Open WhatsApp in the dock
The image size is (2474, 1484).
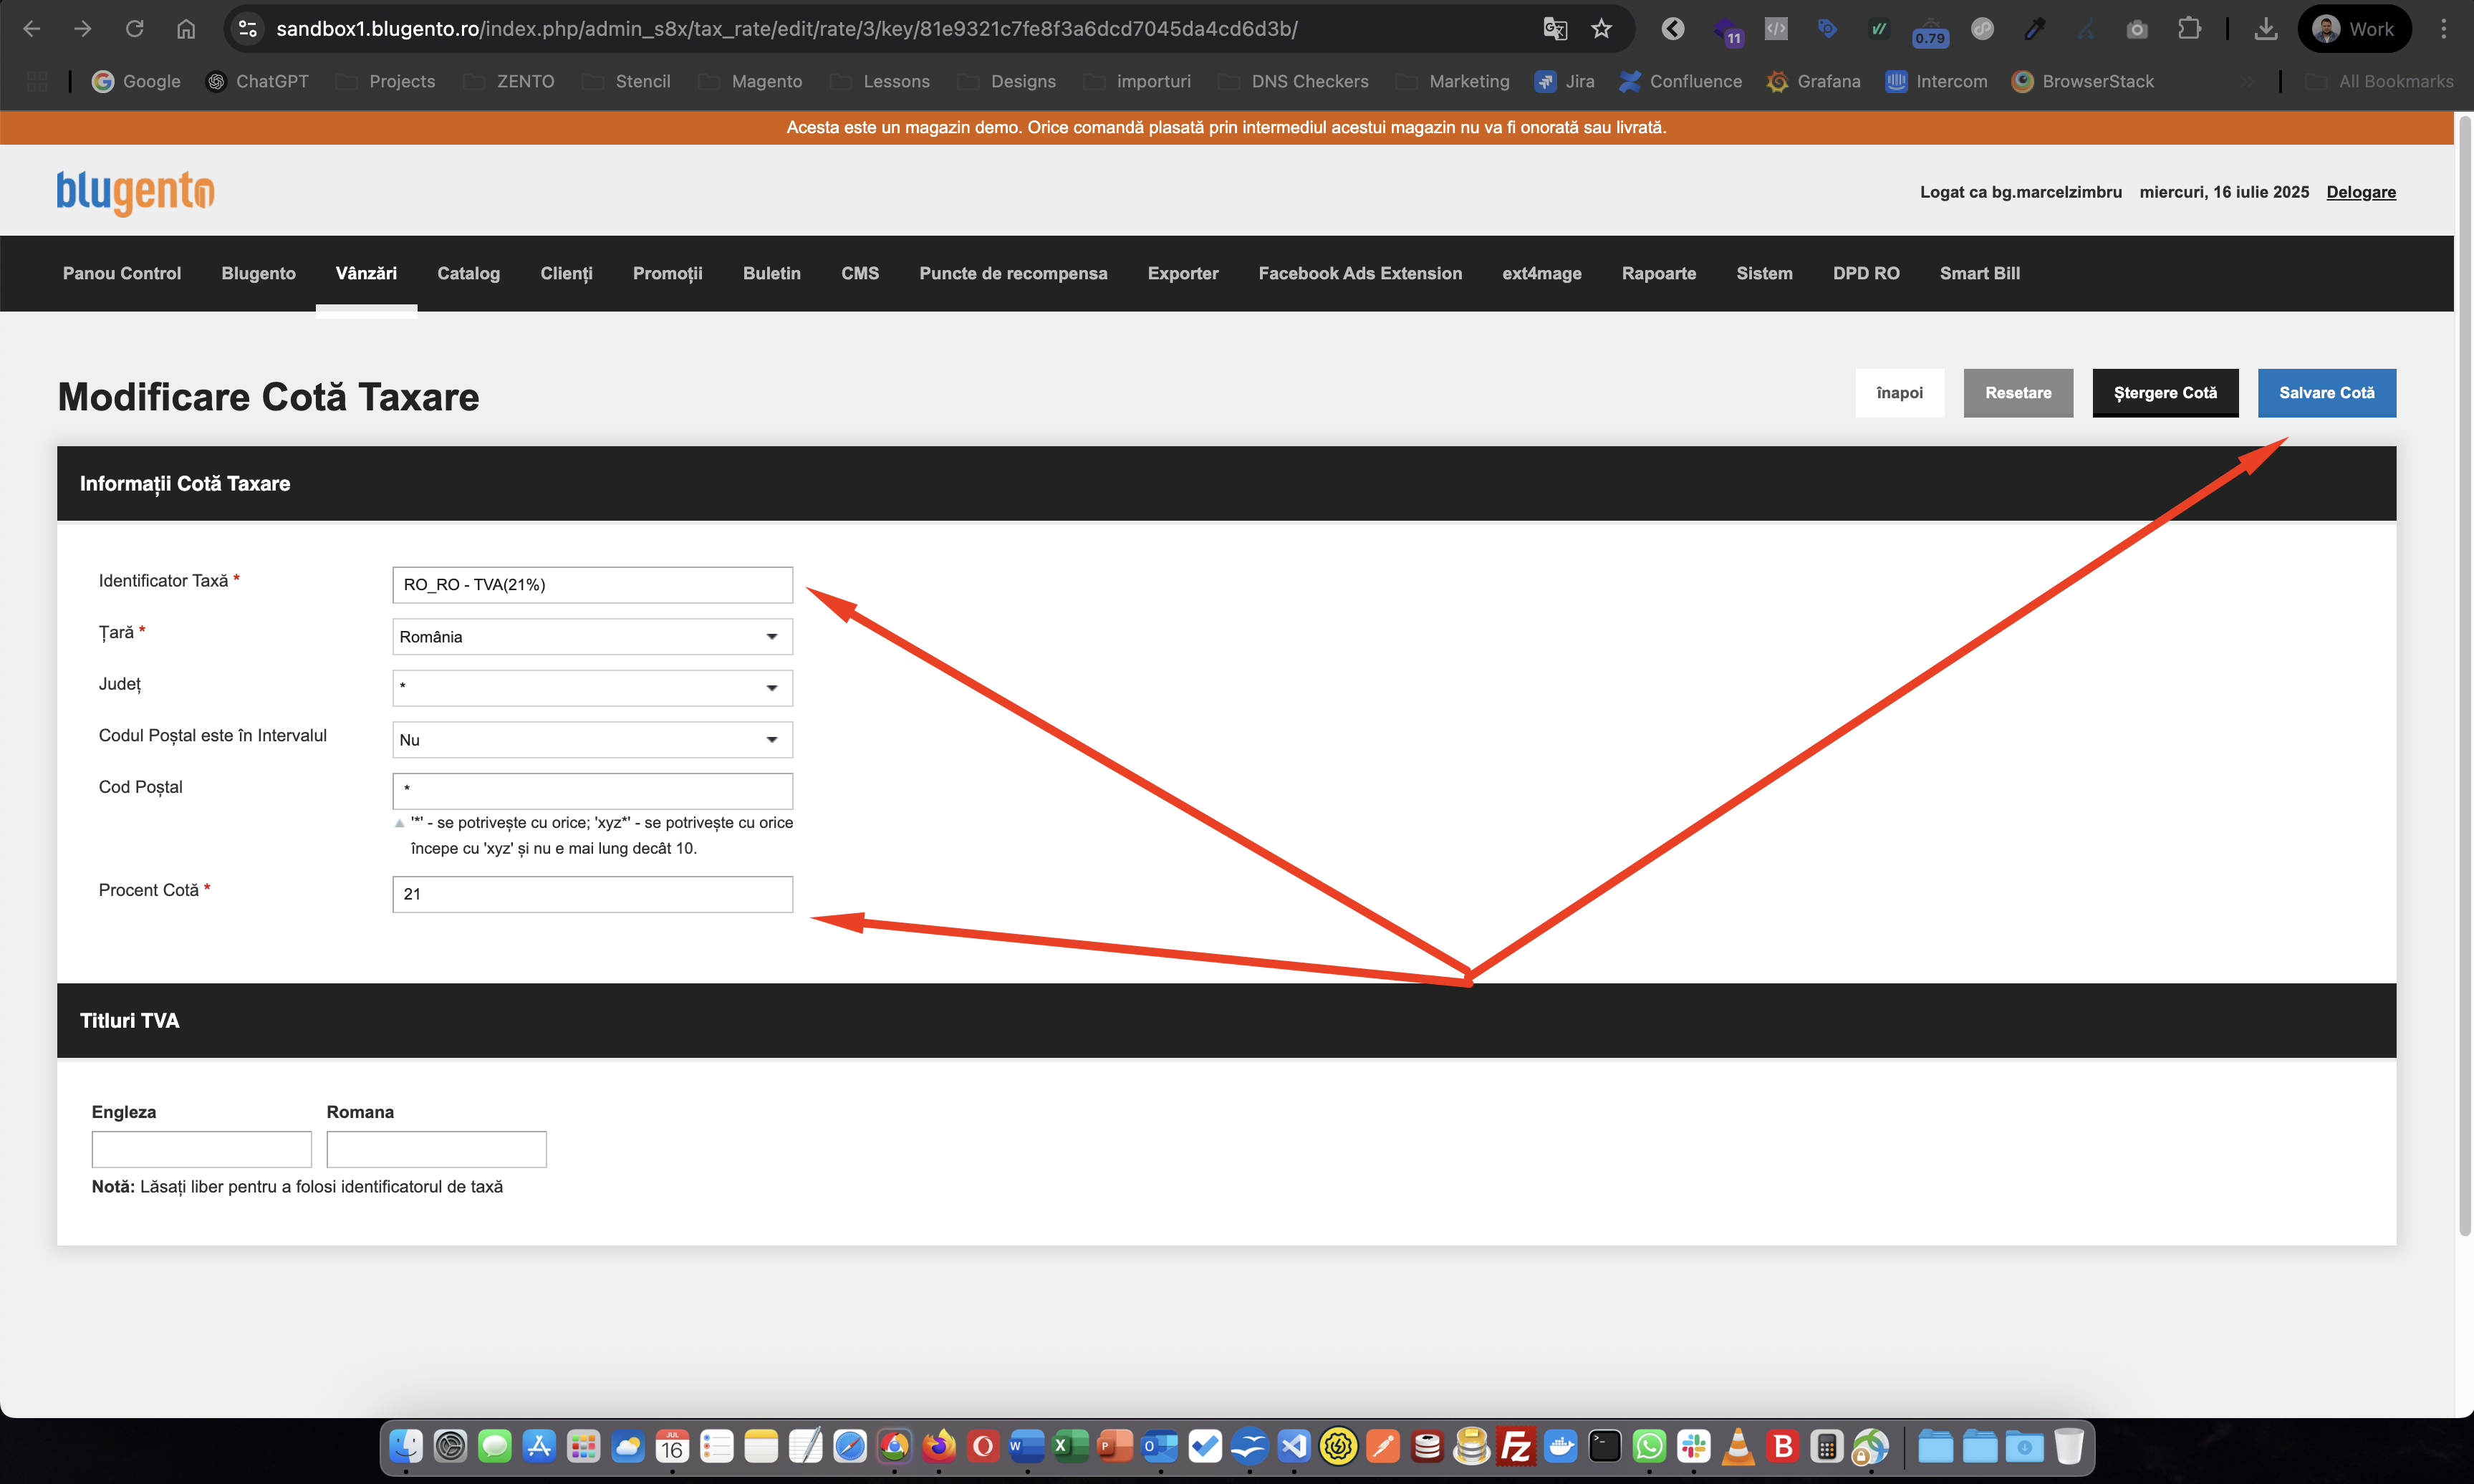[1649, 1446]
